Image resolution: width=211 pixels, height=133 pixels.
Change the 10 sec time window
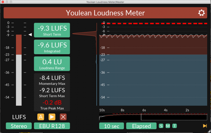[x=112, y=126]
